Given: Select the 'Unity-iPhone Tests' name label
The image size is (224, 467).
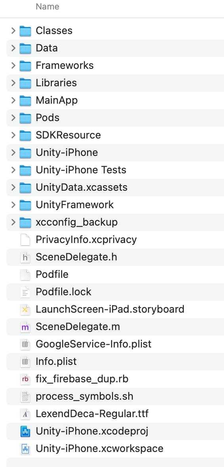Looking at the screenshot, I should [81, 170].
